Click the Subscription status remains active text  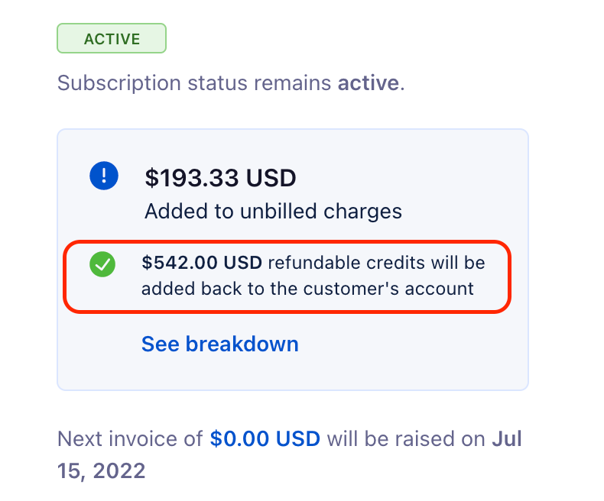tap(231, 83)
